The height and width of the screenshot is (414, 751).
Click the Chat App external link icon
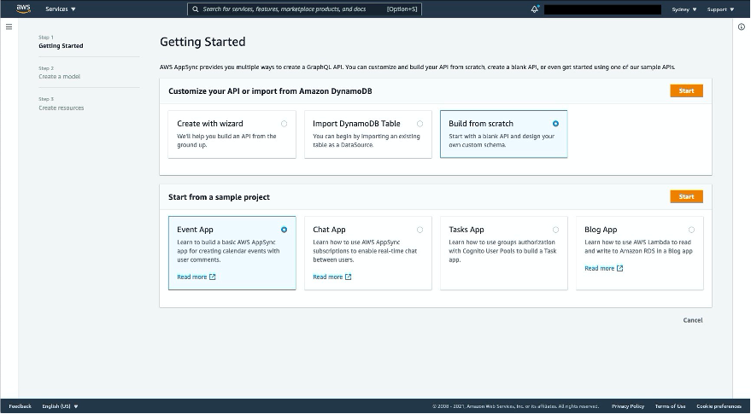[x=348, y=277]
